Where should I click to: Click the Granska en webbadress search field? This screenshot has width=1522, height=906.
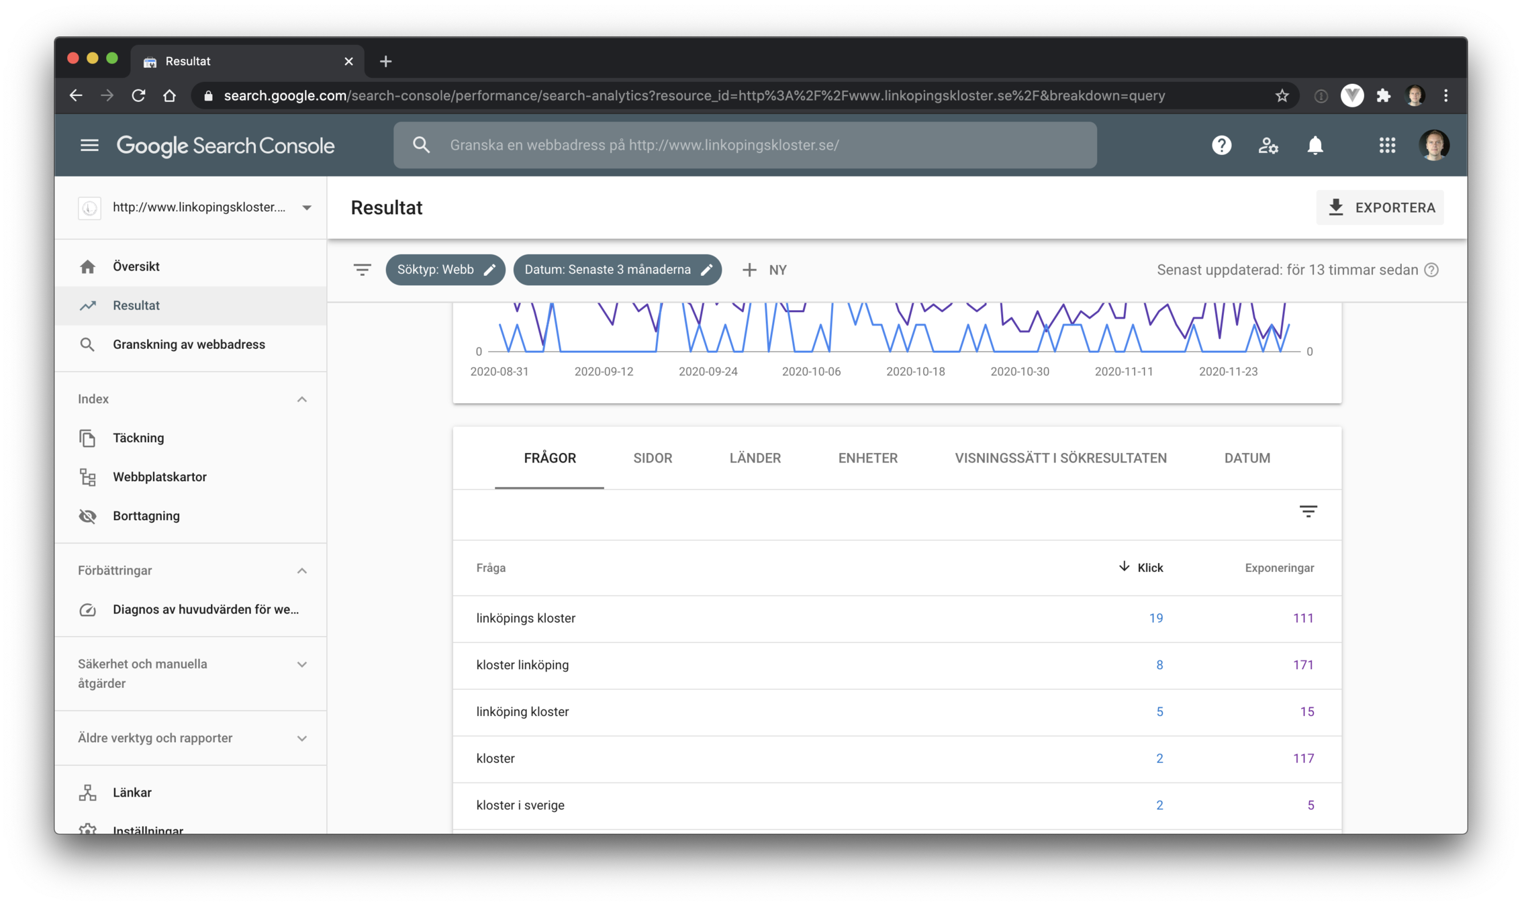coord(745,145)
